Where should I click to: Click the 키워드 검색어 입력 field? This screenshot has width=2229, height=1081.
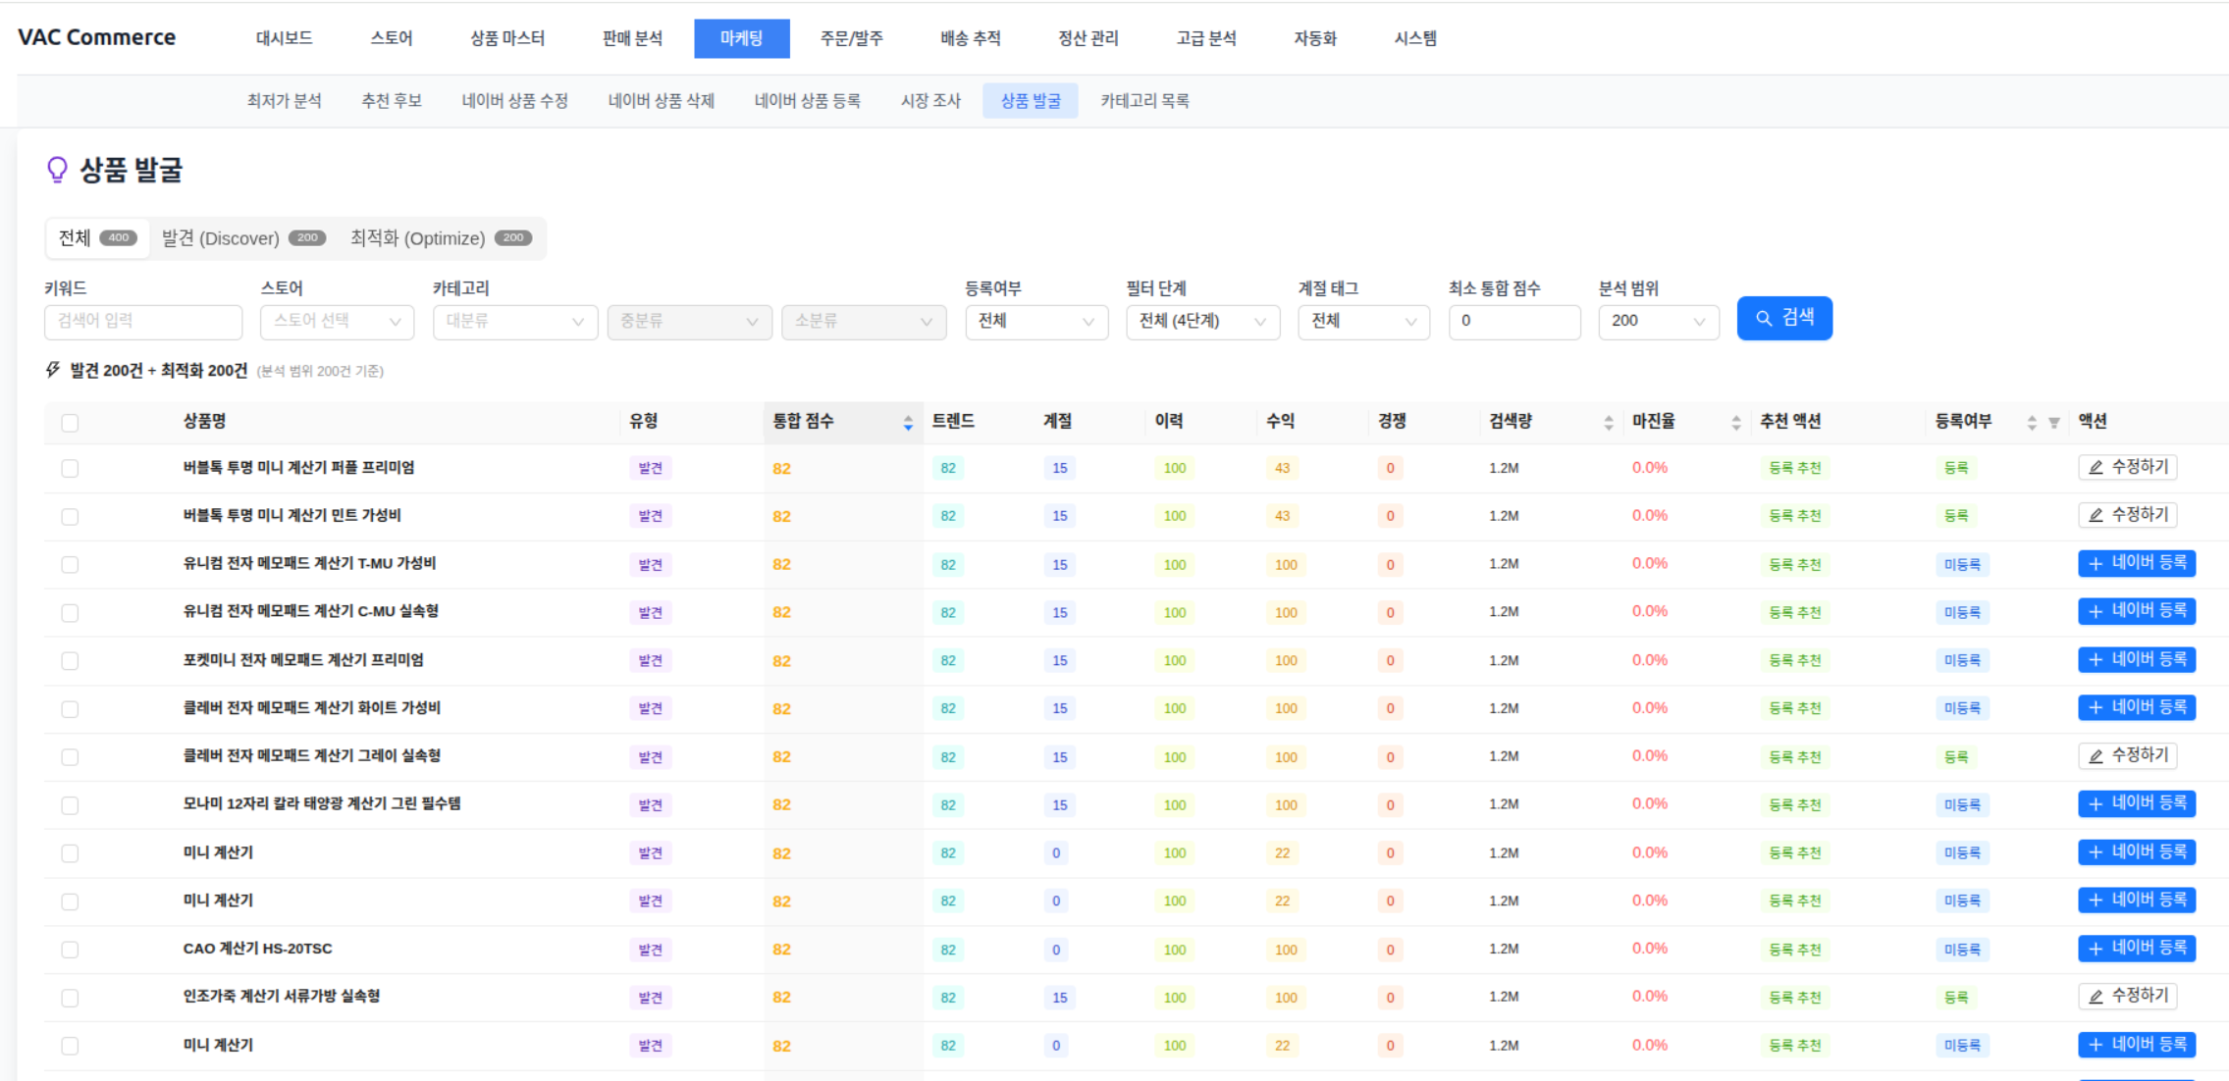[x=143, y=321]
